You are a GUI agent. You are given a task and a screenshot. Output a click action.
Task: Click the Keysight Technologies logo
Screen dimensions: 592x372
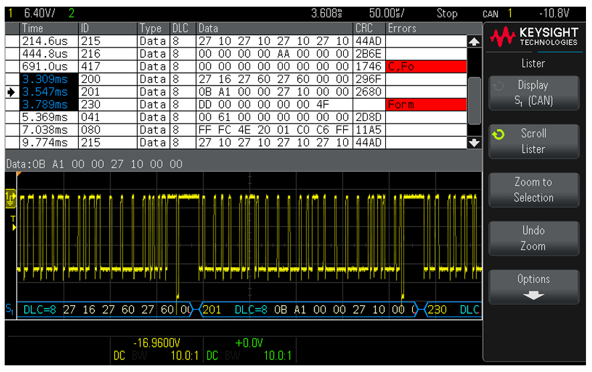[x=534, y=37]
